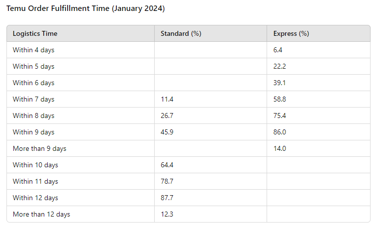Click the Standard value 87.7
Viewport: 383px width, 231px height.
coord(167,198)
